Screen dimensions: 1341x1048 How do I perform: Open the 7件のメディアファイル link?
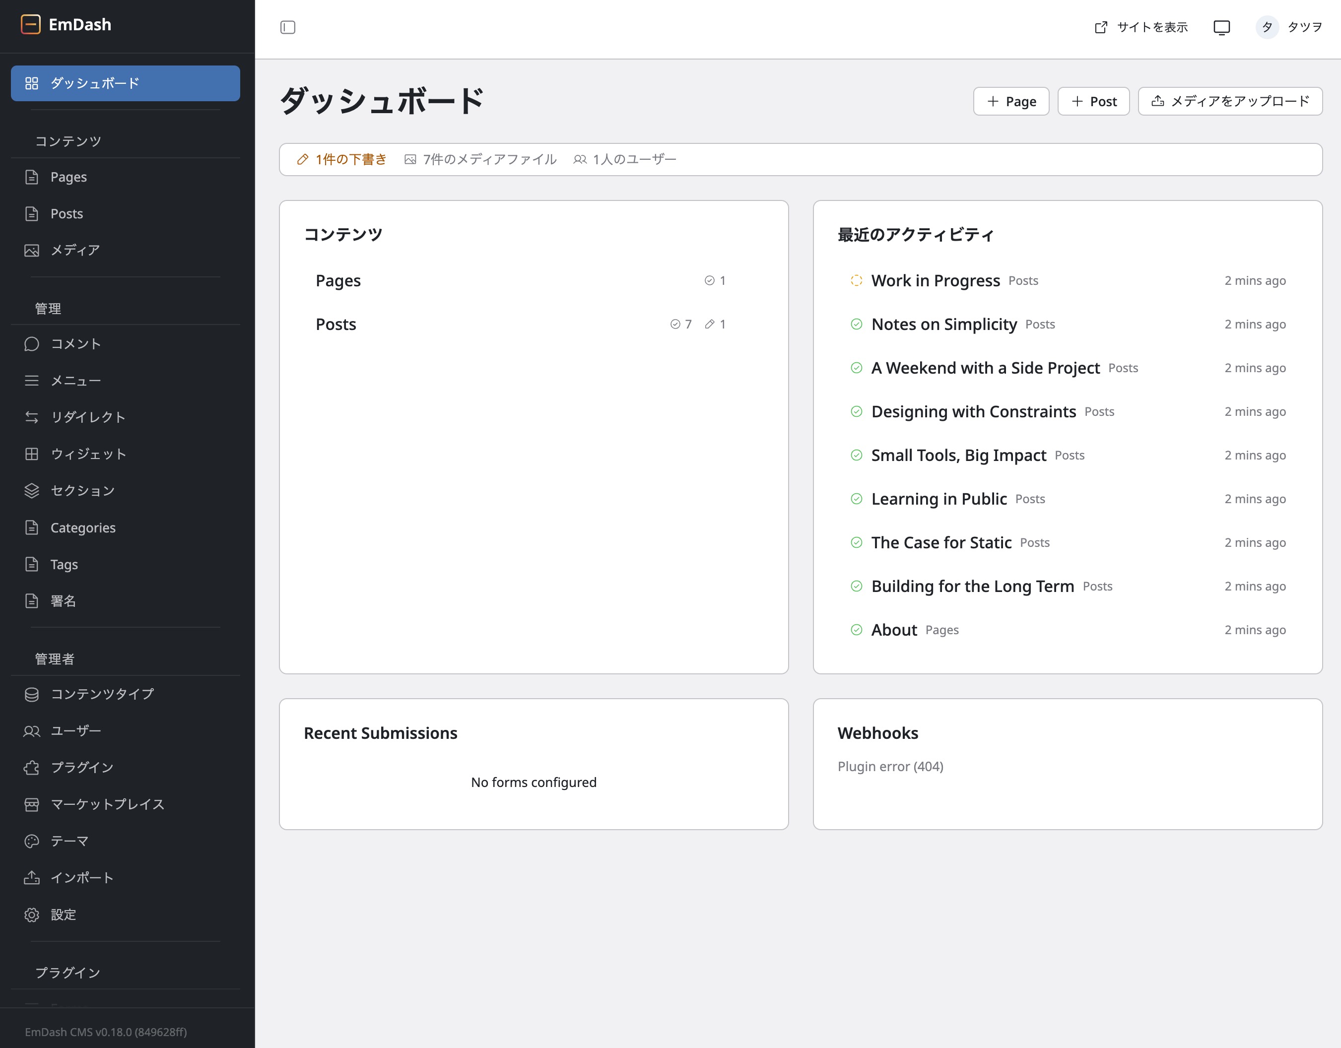[x=480, y=160]
